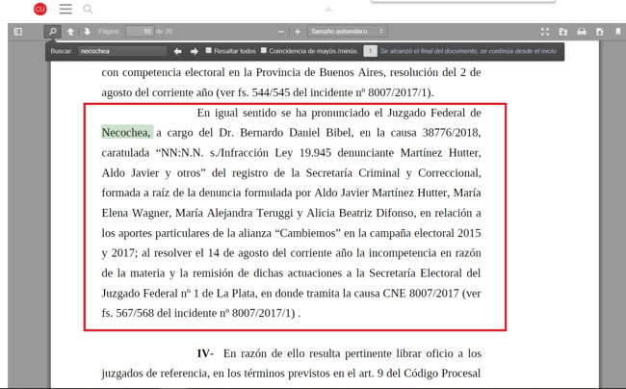
Task: Click the highlighted word Necochea
Action: 127,133
